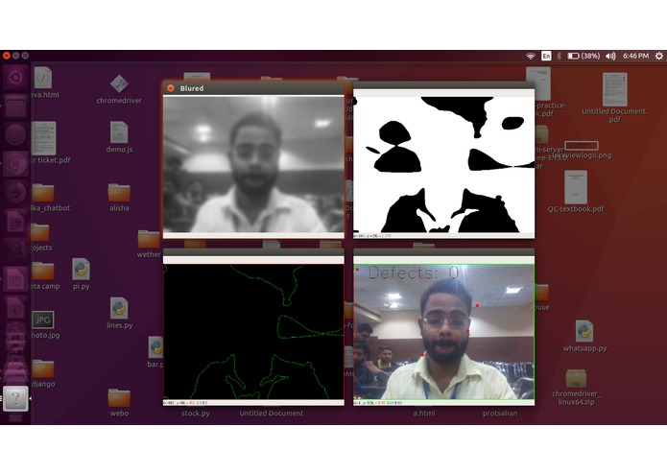Close the Blured window
Image resolution: width=667 pixels, height=474 pixels.
(x=171, y=88)
